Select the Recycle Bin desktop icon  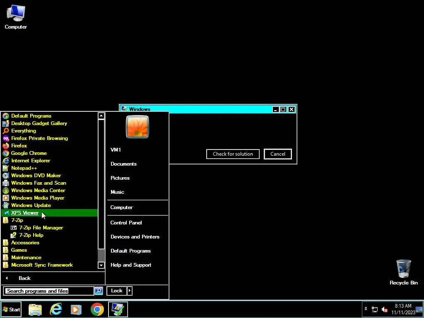[x=403, y=272]
